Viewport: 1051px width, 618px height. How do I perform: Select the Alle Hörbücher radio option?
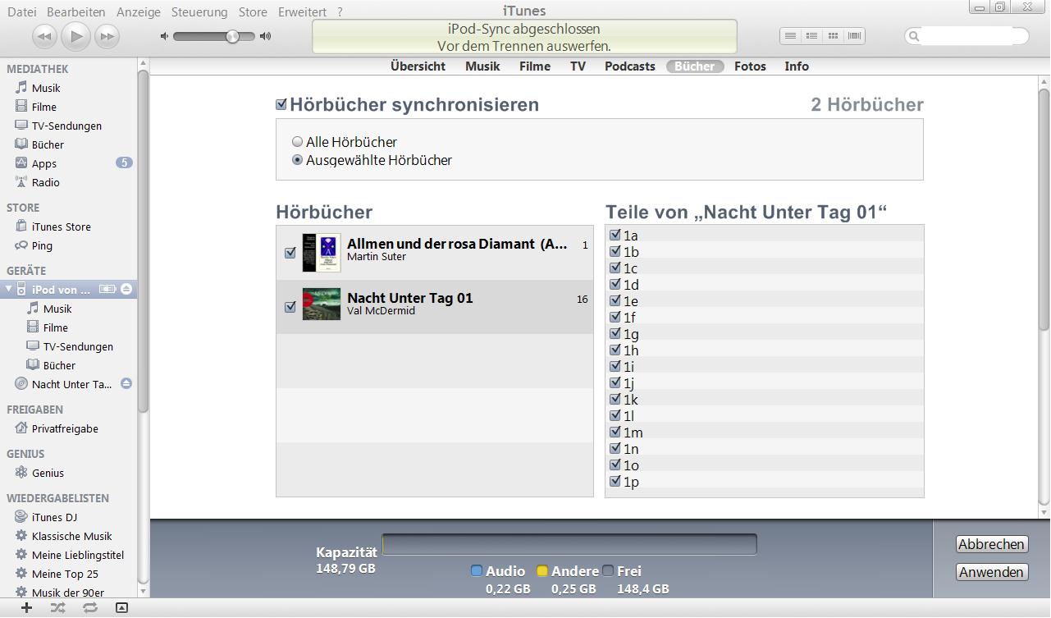[298, 142]
